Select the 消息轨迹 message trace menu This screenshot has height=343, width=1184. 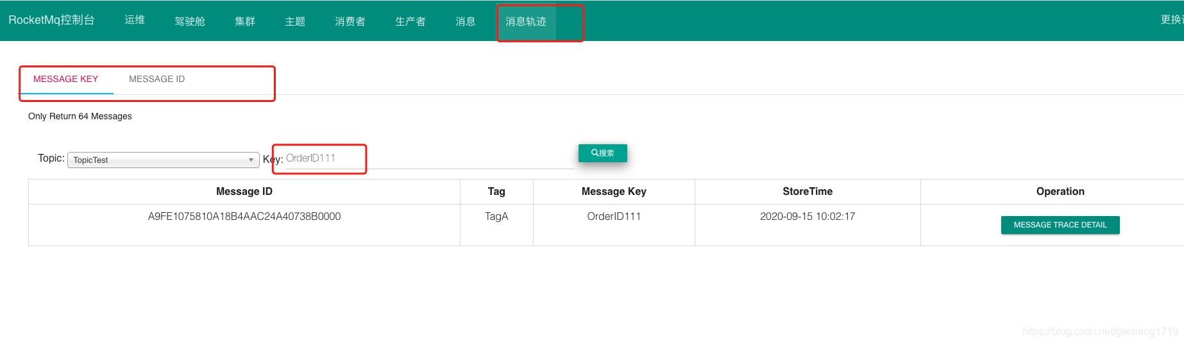coord(525,21)
